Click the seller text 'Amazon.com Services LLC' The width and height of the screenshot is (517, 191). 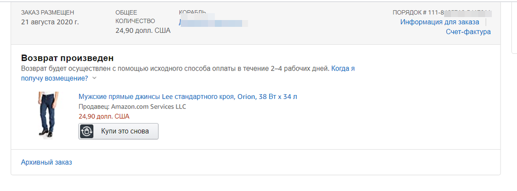coord(149,106)
